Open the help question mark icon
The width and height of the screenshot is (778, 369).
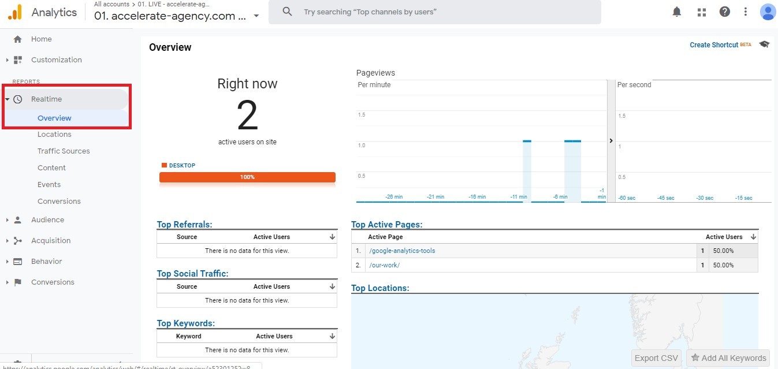pyautogui.click(x=725, y=12)
